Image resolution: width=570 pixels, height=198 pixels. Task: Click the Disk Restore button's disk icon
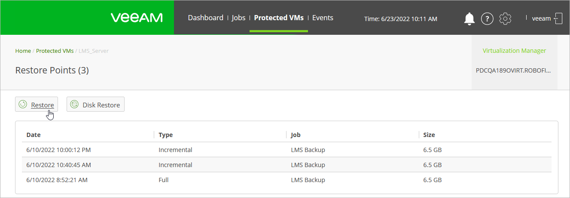click(x=74, y=104)
